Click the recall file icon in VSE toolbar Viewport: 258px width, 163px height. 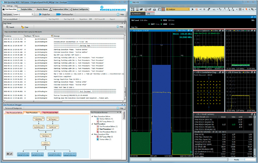click(x=150, y=9)
